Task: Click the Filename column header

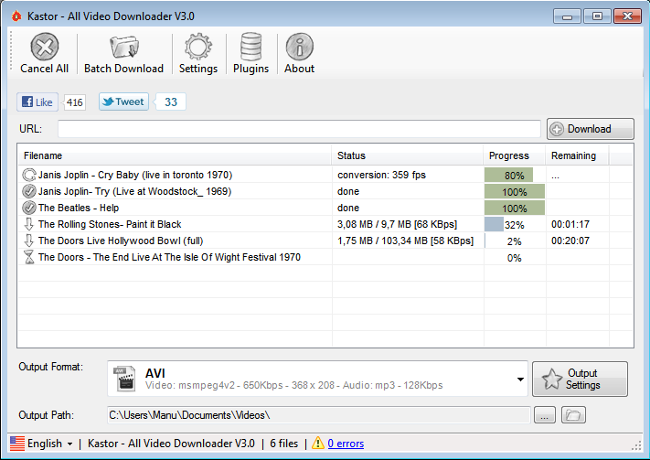Action: pyautogui.click(x=175, y=155)
